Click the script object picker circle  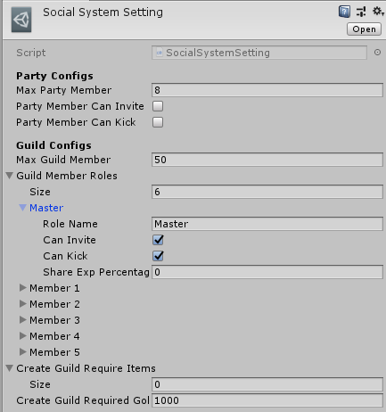377,53
